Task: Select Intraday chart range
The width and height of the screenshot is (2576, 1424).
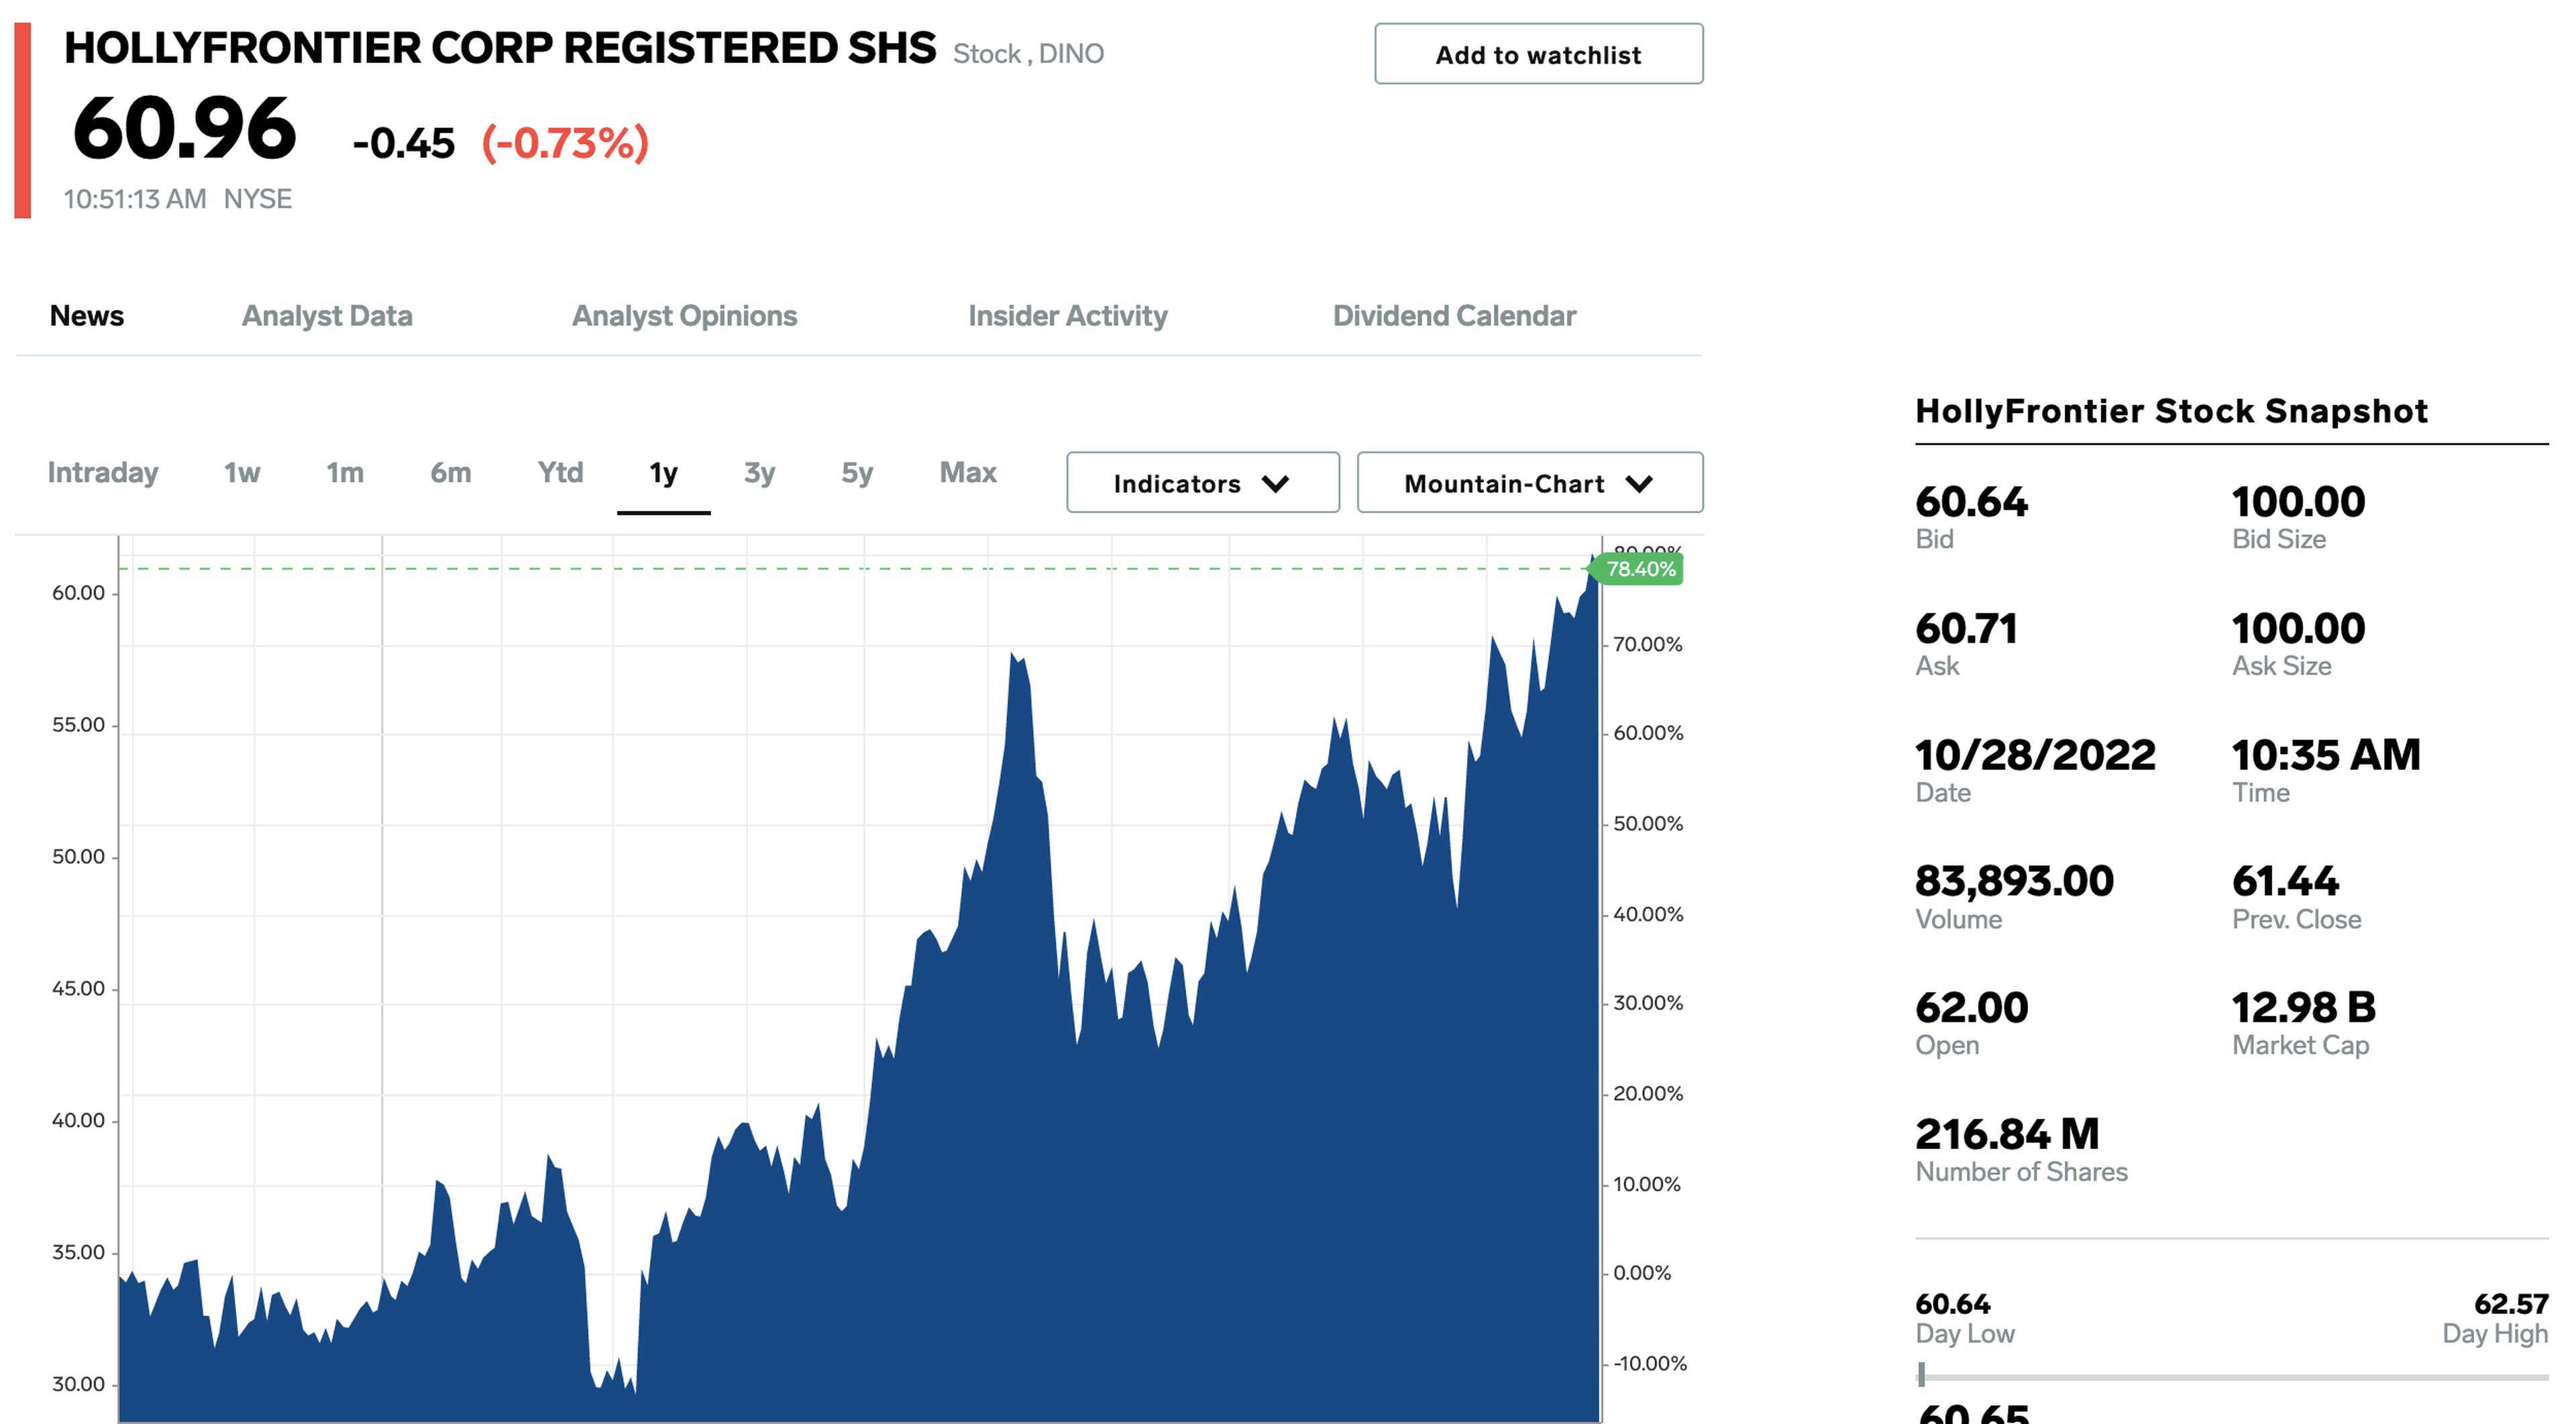Action: pos(103,472)
